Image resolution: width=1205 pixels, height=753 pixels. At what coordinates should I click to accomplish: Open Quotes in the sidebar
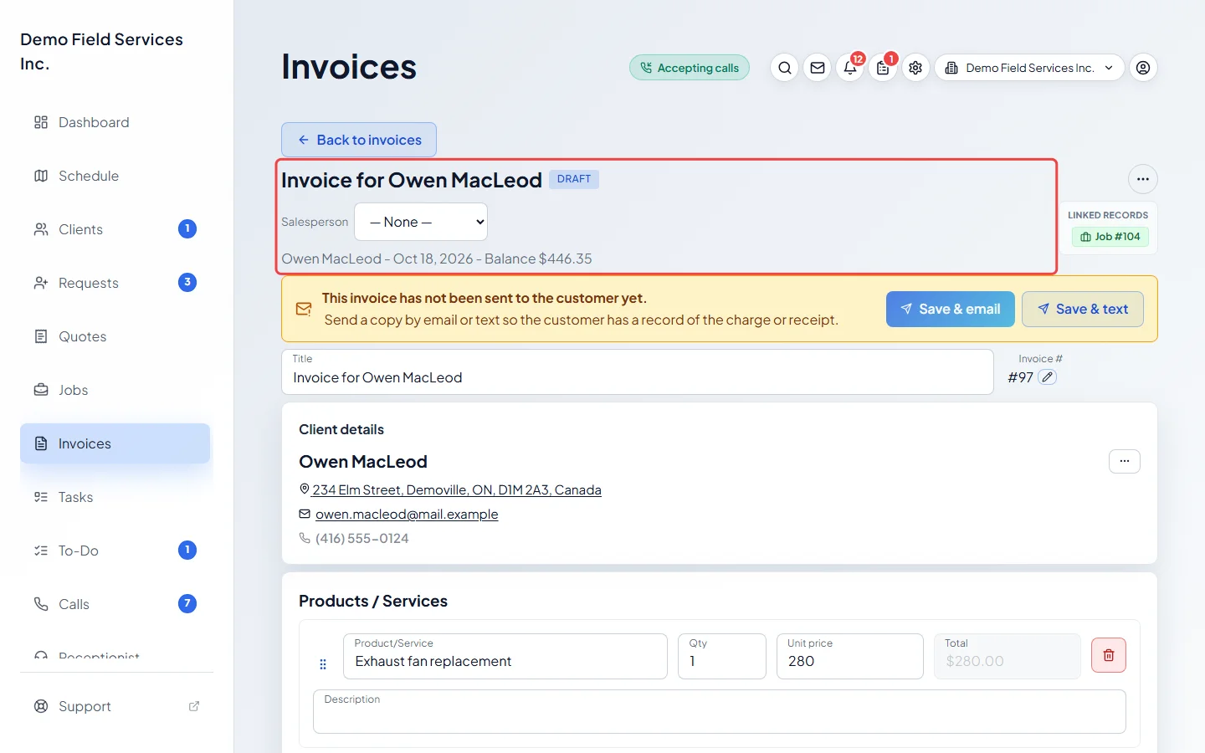115,336
